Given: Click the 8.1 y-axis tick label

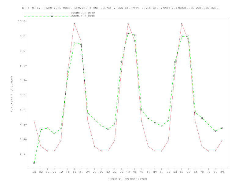Looking at the screenshot, I should [23, 66].
